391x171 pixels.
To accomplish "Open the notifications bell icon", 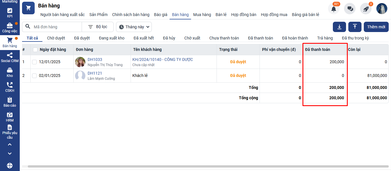I will point(334,9).
